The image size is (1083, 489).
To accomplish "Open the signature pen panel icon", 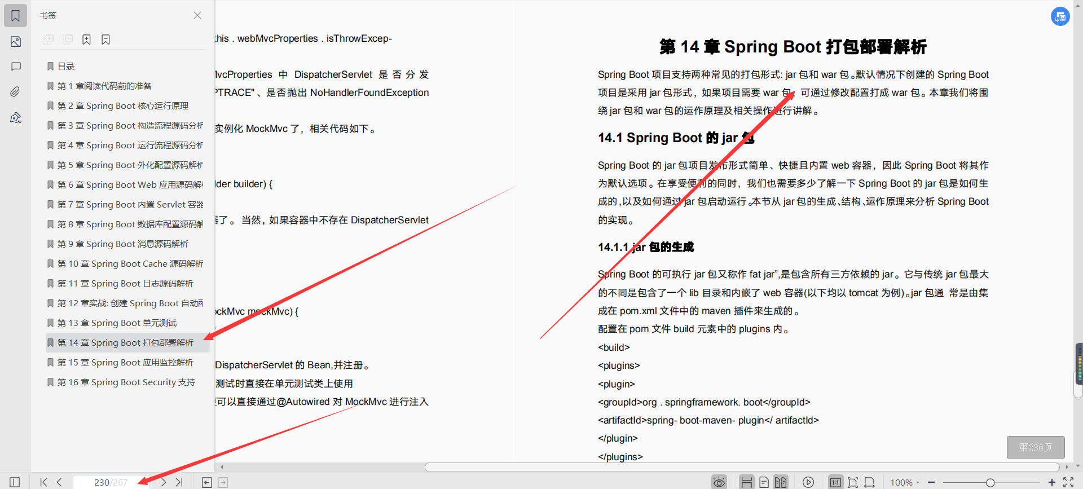I will coord(16,117).
